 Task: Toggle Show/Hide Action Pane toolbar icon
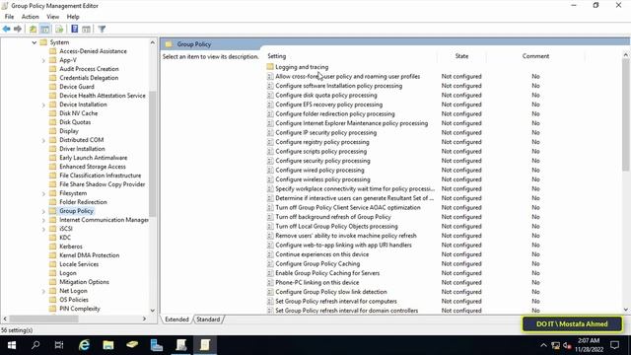pos(86,29)
